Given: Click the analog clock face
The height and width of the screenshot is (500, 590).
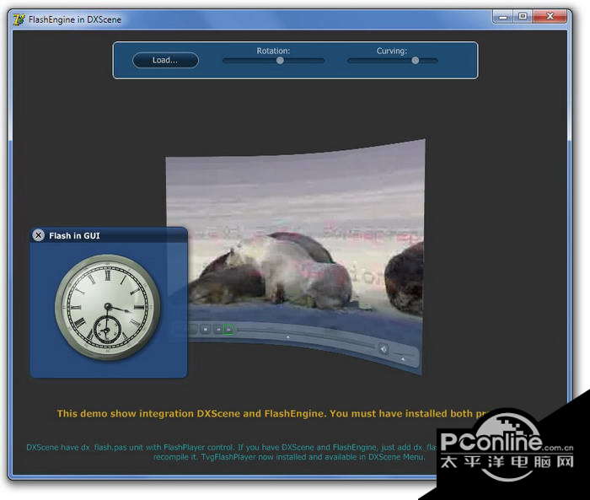Looking at the screenshot, I should tap(108, 307).
